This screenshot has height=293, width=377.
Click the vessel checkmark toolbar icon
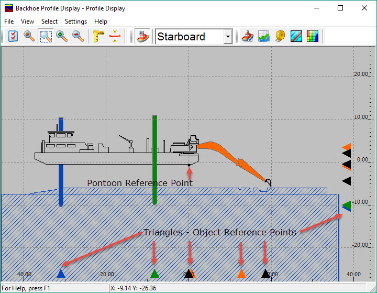point(248,36)
